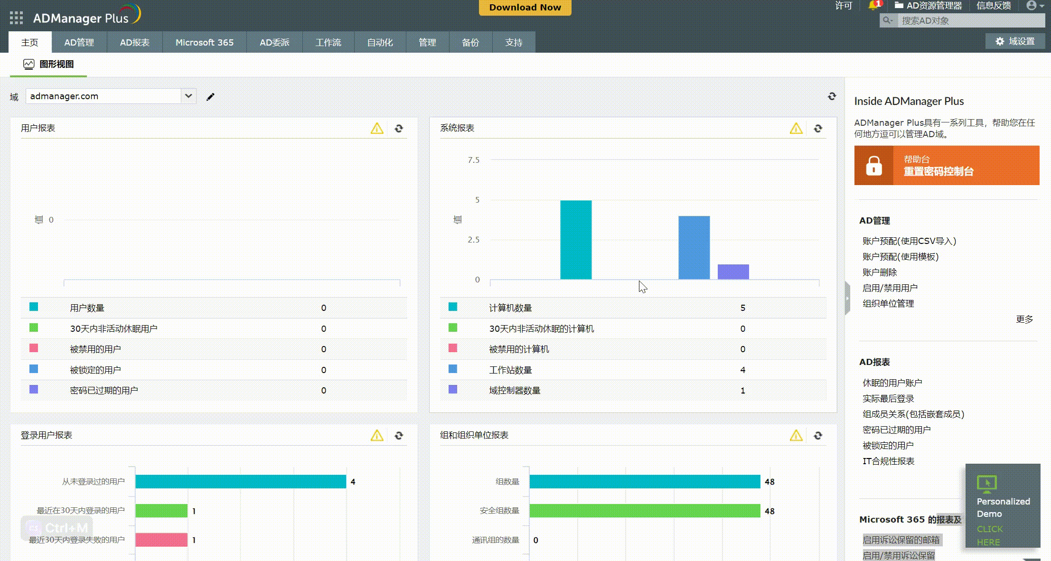Refresh the 用户报表 panel
This screenshot has width=1051, height=561.
coord(399,128)
